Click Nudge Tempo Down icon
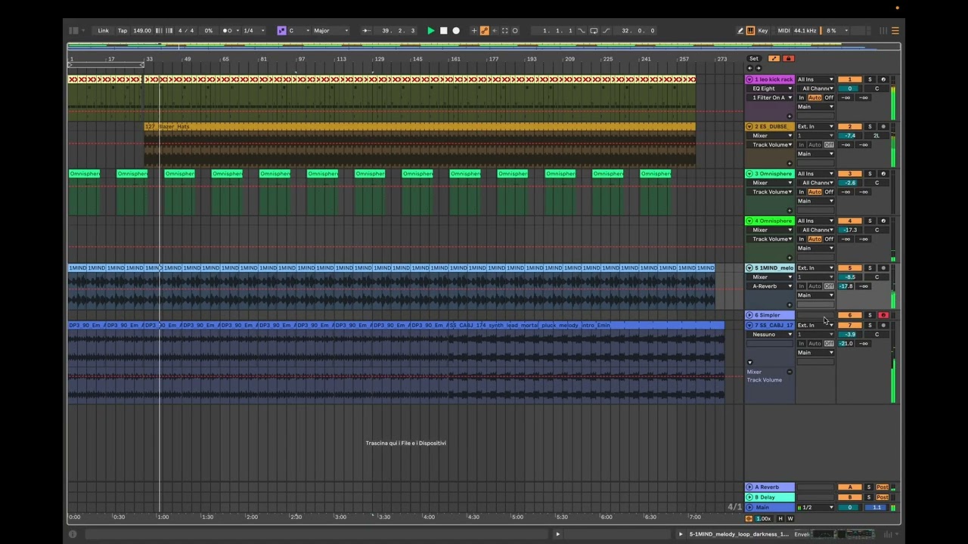The width and height of the screenshot is (968, 544). point(159,30)
